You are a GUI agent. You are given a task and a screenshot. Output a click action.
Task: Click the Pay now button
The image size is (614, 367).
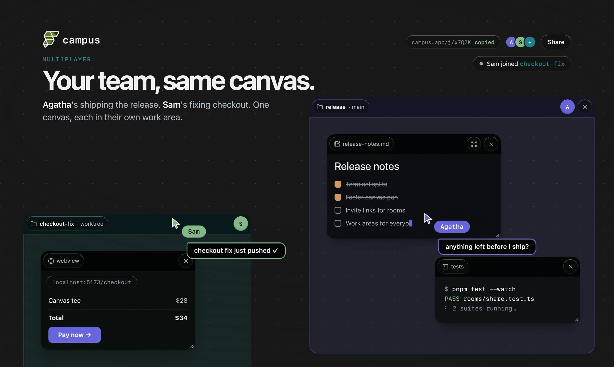coord(74,335)
